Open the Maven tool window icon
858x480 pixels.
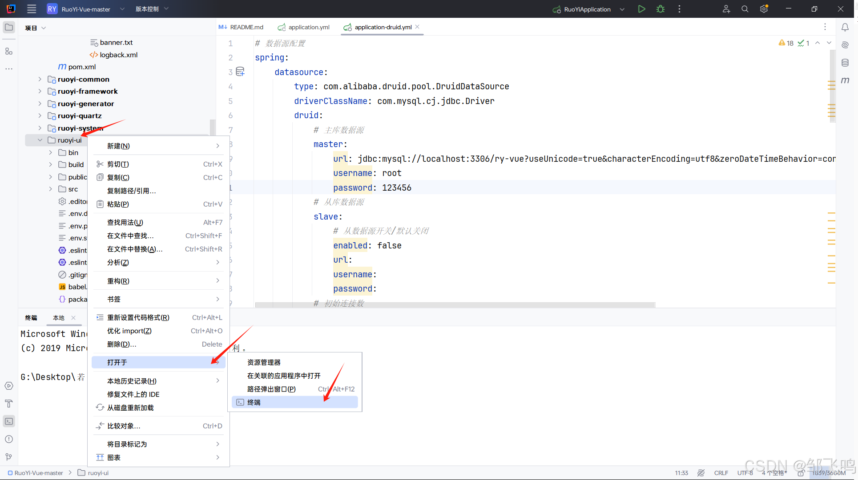[845, 80]
